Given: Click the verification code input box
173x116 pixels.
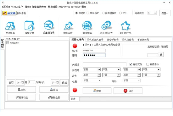Looking at the screenshot, I should point(153,55).
